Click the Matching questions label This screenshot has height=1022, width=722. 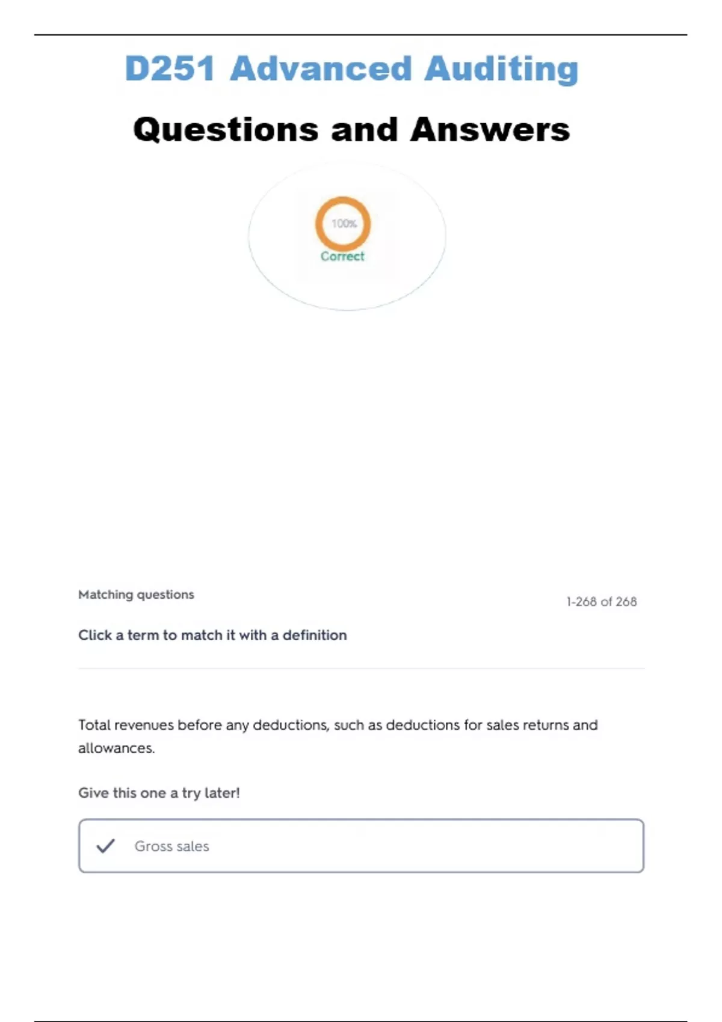136,595
